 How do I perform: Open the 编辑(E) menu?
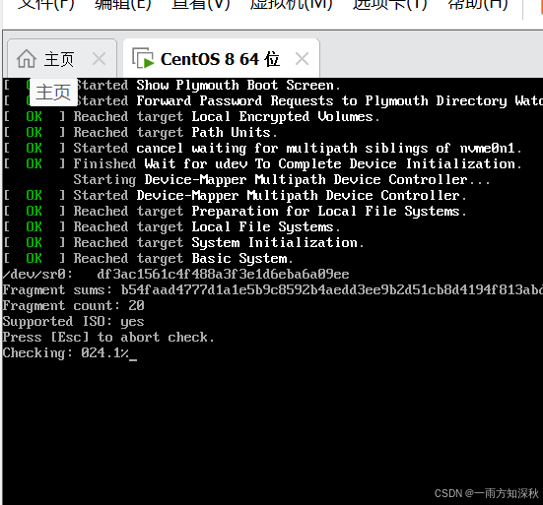point(123,5)
